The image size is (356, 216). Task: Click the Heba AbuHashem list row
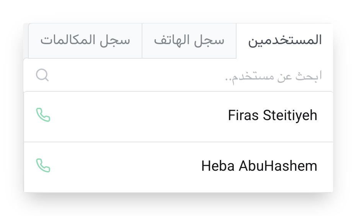pyautogui.click(x=178, y=167)
